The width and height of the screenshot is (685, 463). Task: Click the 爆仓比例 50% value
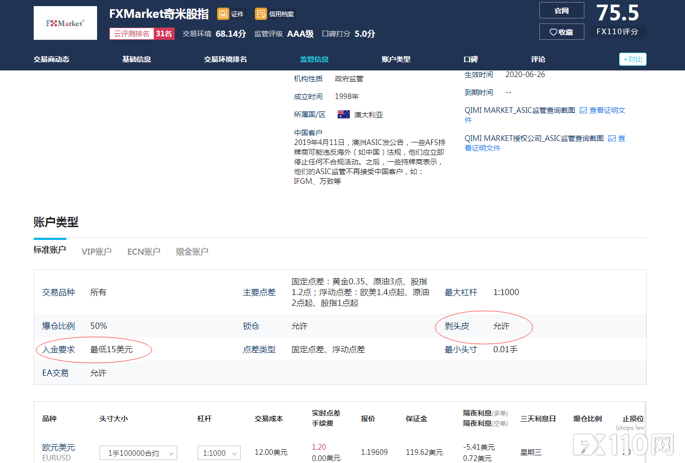[x=99, y=326]
